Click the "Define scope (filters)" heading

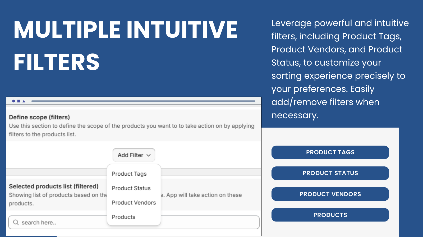(39, 117)
